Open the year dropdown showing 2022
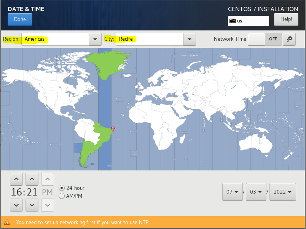The width and height of the screenshot is (306, 229). 282,192
